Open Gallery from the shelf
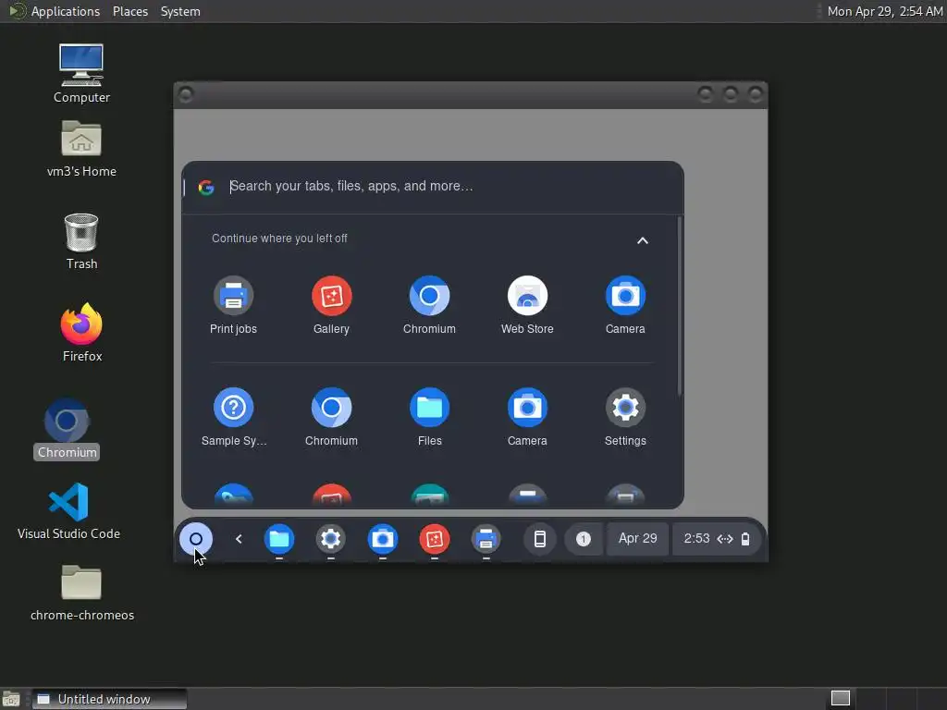This screenshot has height=710, width=947. click(x=435, y=539)
